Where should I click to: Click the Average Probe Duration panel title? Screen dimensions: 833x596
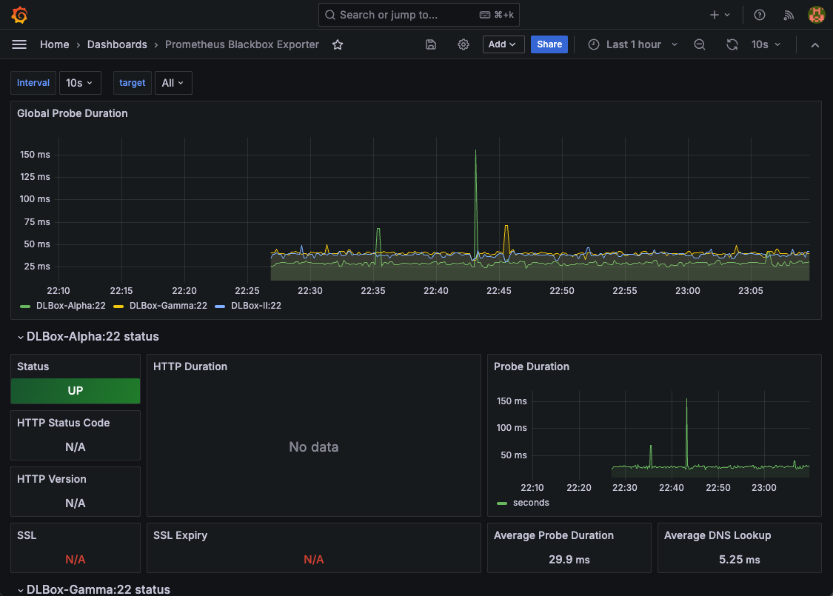554,535
